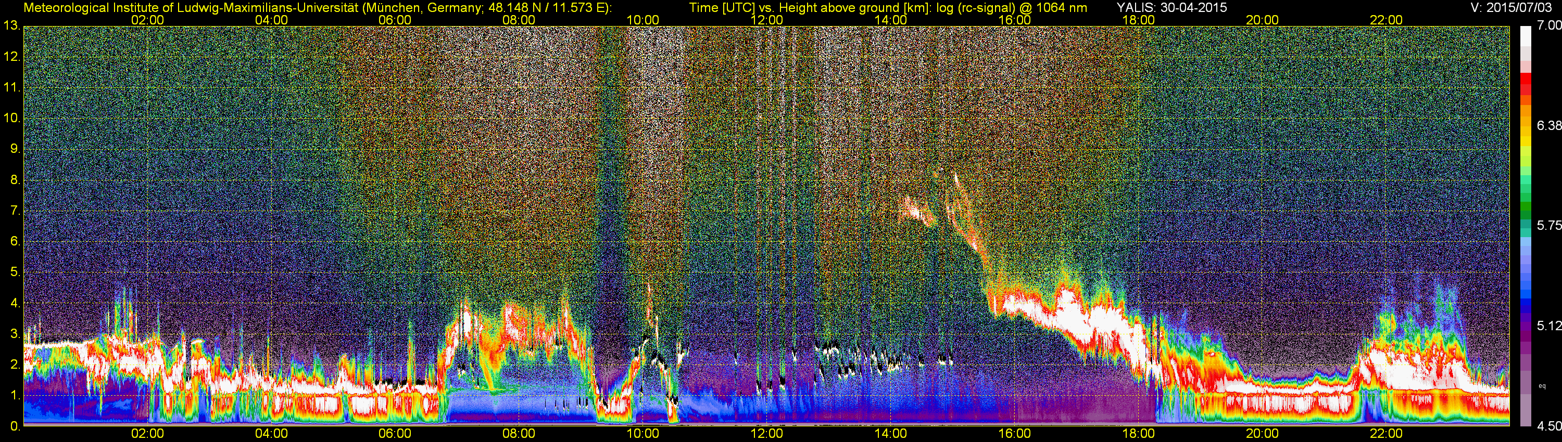
Task: Click the 20:00 label on the bottom time axis
Action: point(1263,434)
